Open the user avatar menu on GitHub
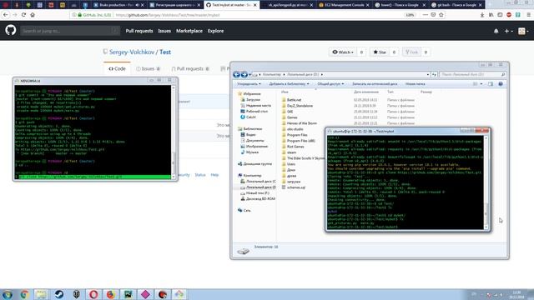 (523, 31)
